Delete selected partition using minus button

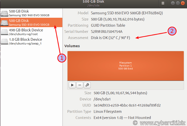(80, 85)
